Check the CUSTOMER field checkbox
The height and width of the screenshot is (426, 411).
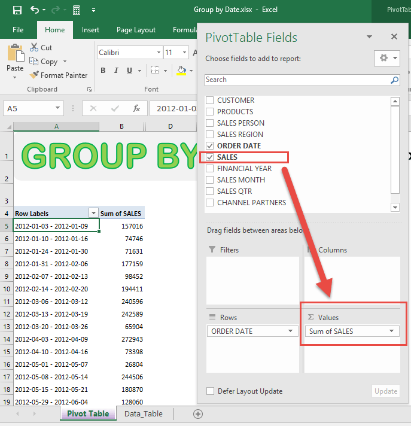[210, 101]
